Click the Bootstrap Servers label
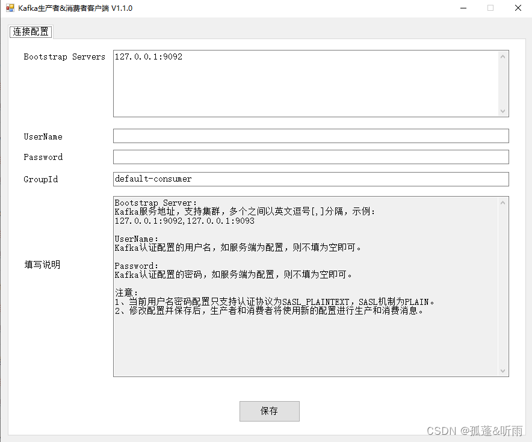 coord(64,57)
